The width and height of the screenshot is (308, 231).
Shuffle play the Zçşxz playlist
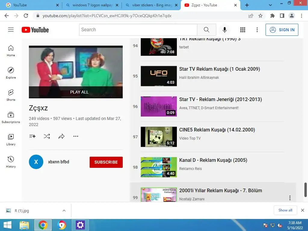click(47, 136)
